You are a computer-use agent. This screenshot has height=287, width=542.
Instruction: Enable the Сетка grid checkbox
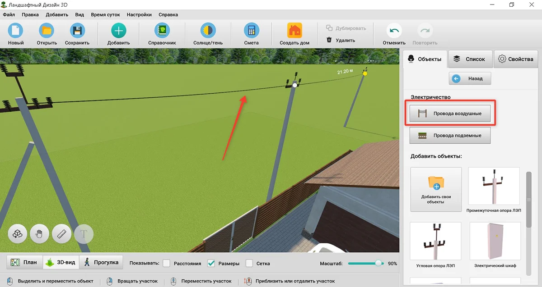click(x=249, y=263)
